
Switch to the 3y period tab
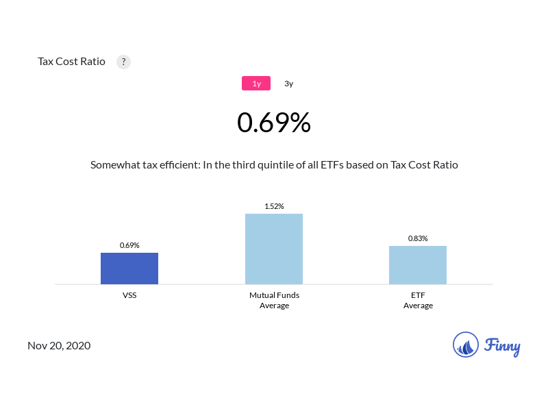point(289,84)
